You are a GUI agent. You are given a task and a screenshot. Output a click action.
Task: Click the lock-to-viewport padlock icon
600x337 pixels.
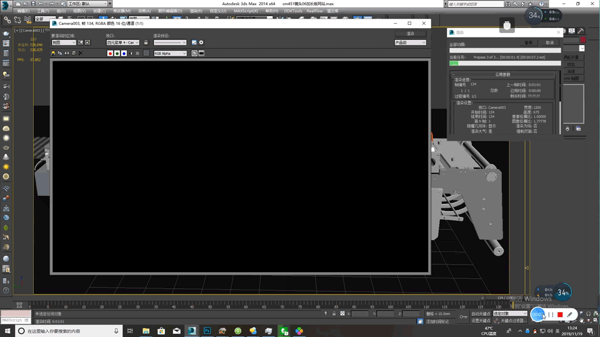(x=146, y=42)
